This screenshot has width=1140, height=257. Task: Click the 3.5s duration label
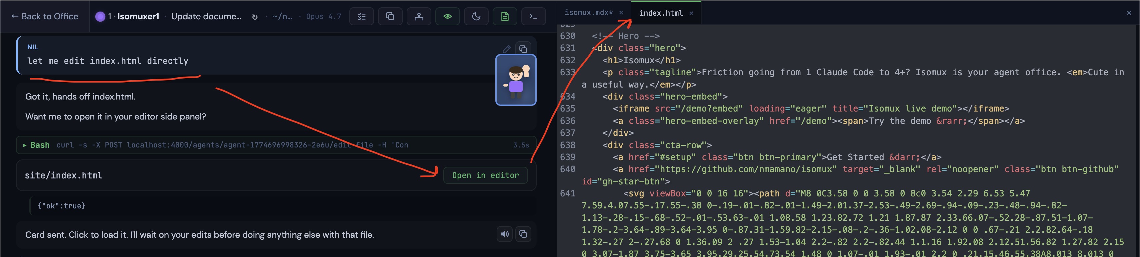tap(521, 145)
